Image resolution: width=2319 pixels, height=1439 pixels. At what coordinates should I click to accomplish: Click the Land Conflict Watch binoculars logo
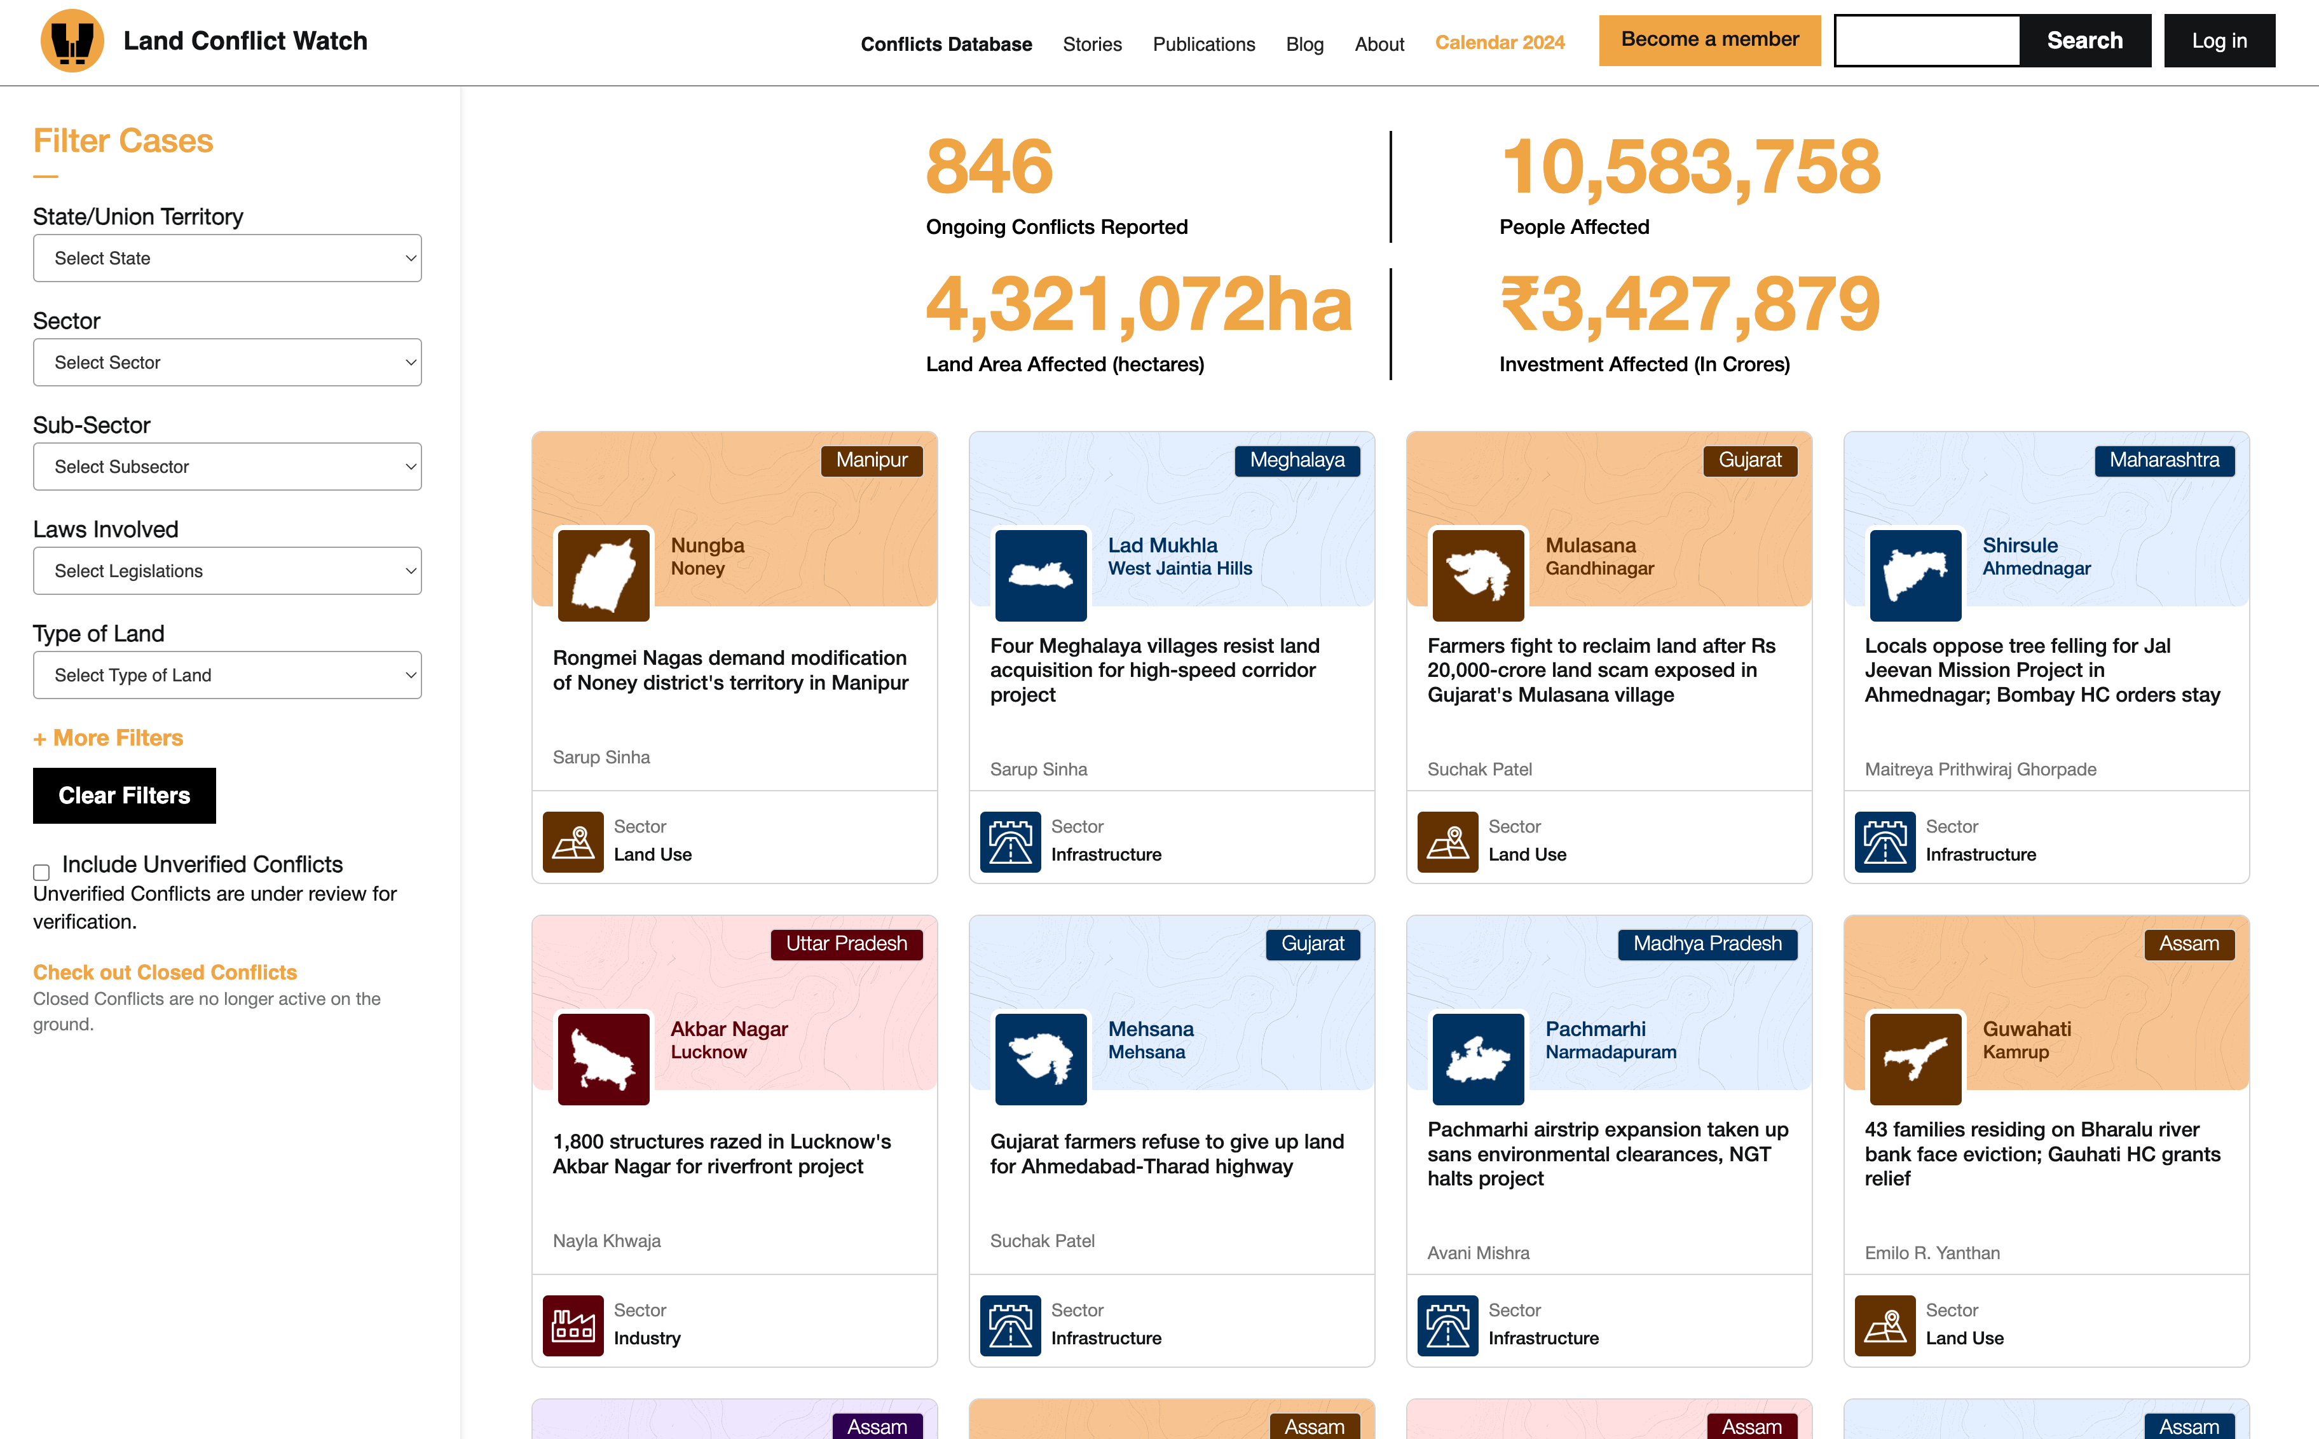[x=71, y=41]
